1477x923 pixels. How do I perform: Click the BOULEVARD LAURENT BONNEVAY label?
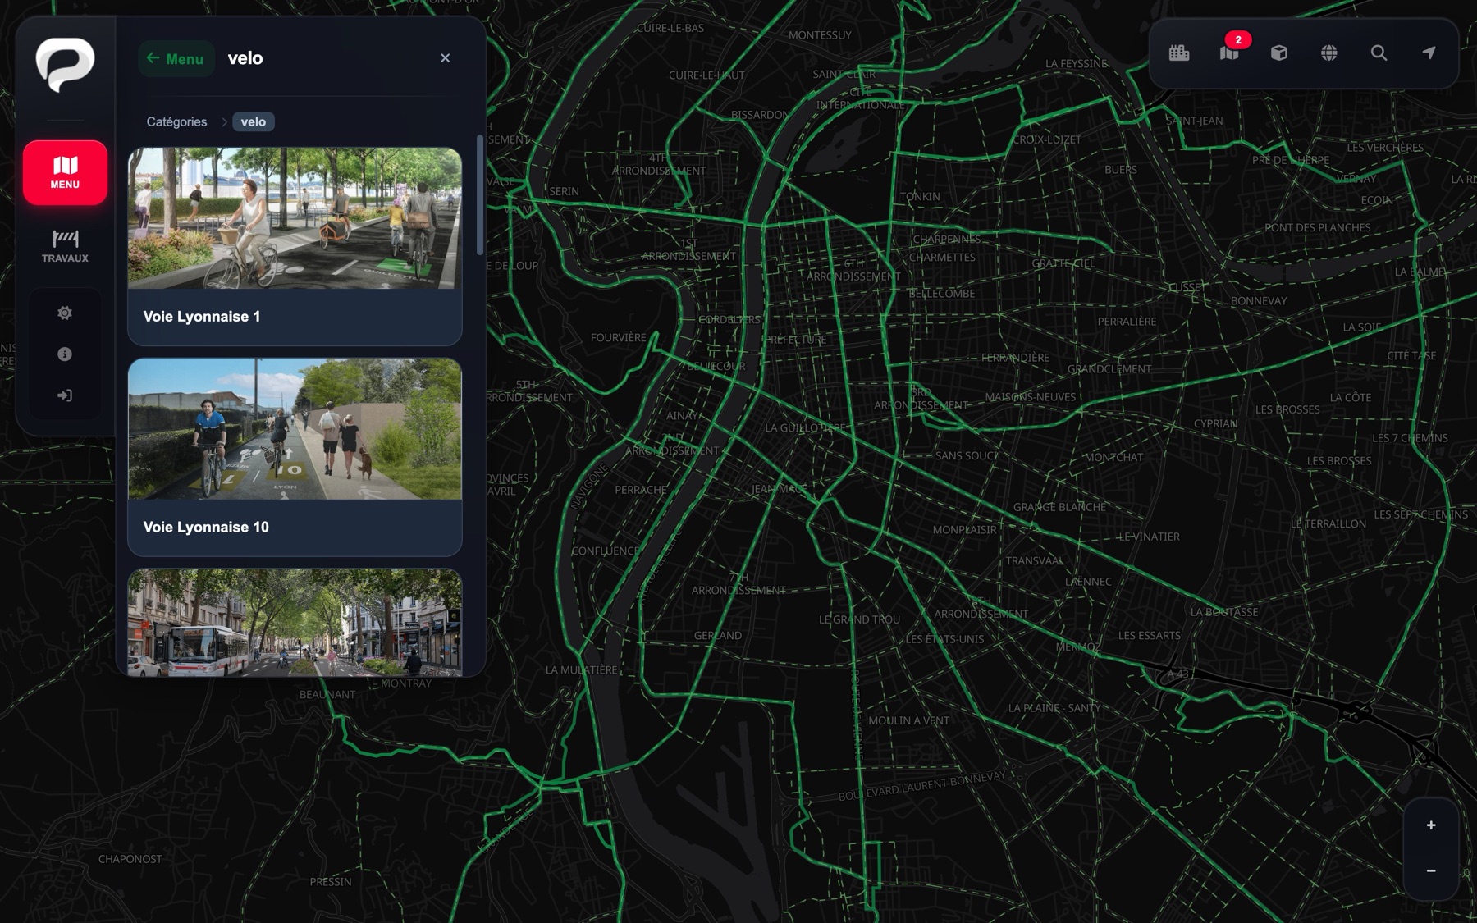(921, 786)
